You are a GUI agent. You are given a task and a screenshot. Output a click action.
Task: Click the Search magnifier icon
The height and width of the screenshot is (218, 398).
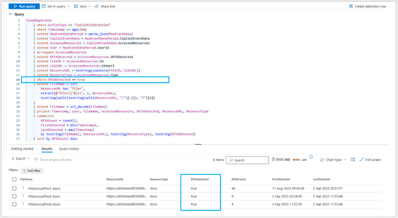pyautogui.click(x=231, y=160)
